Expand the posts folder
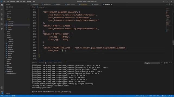174x97 pixels. click(8, 31)
